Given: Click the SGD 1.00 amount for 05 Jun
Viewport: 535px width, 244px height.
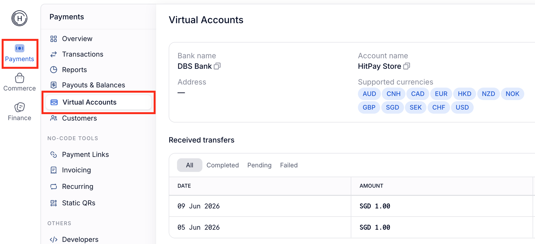Looking at the screenshot, I should coord(375,227).
